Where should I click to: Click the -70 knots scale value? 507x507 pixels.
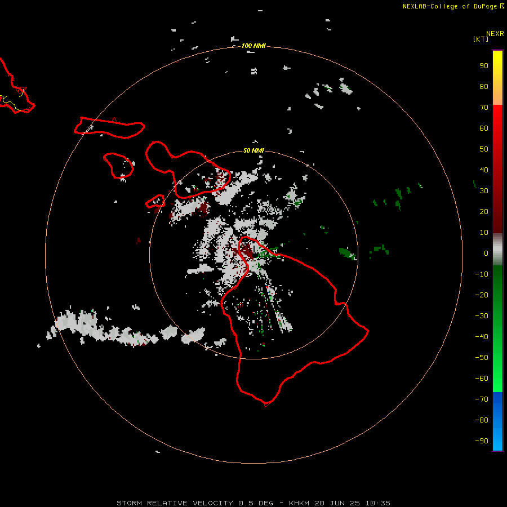point(482,399)
